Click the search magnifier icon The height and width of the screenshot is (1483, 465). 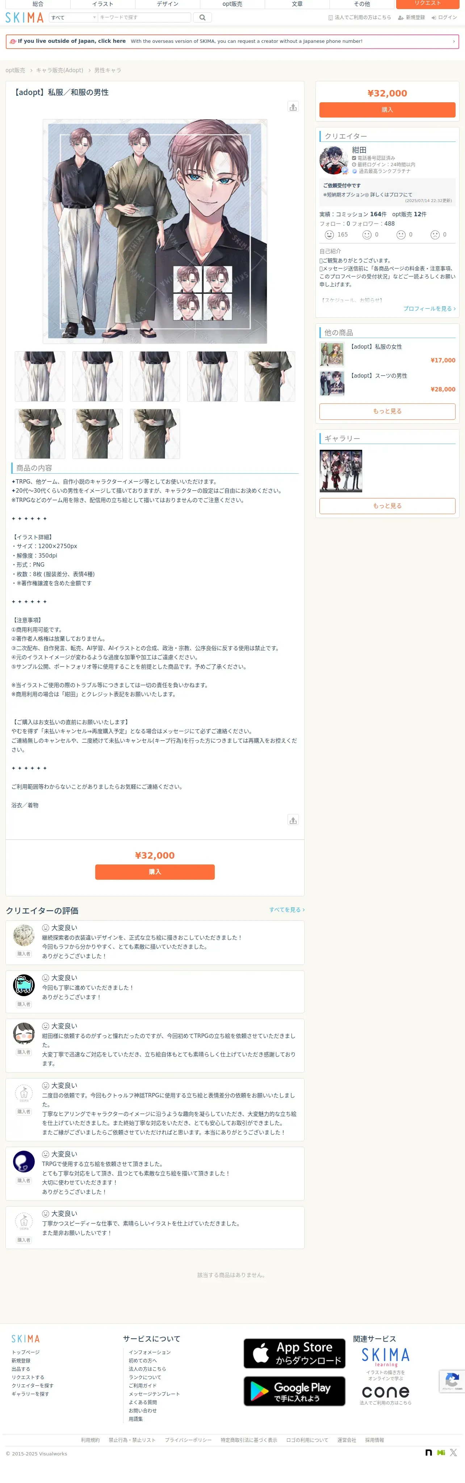pos(202,17)
